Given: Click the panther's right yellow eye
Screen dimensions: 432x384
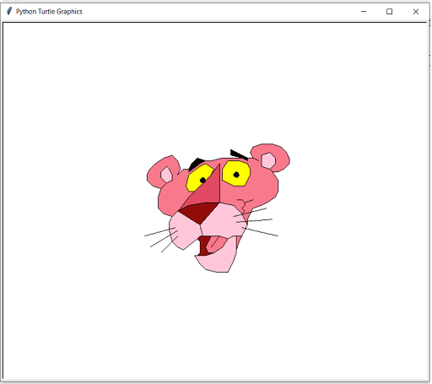Looking at the screenshot, I should pyautogui.click(x=236, y=173).
